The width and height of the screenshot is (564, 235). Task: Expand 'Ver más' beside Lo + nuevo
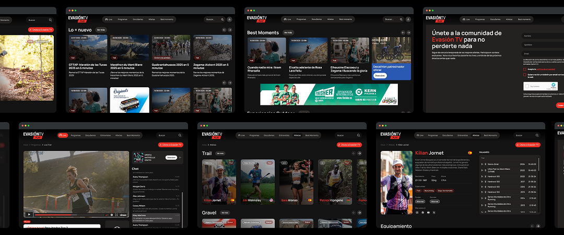[101, 30]
